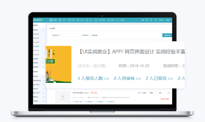Open the three-dots more menu in the test row
Screen dimensions: 205x122
point(169,93)
